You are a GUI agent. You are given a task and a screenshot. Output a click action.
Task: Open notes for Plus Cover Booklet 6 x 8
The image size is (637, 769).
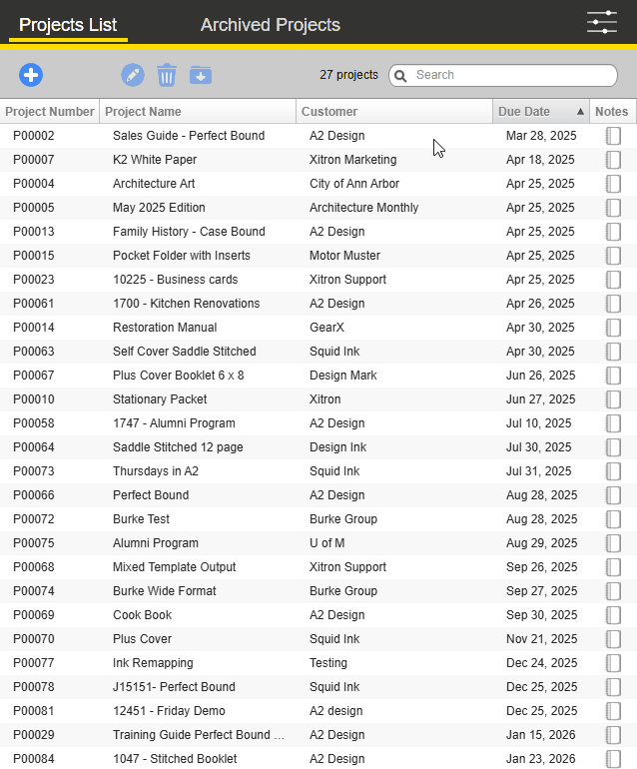coord(613,376)
